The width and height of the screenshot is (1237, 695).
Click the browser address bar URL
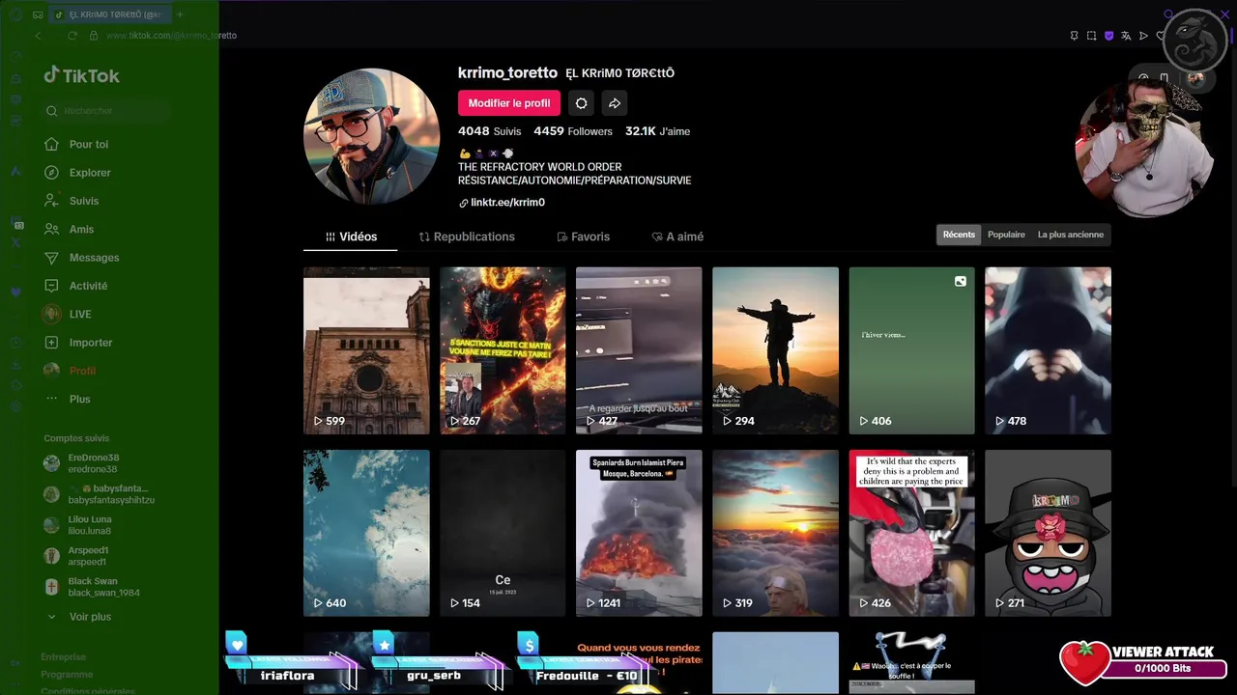[x=172, y=36]
